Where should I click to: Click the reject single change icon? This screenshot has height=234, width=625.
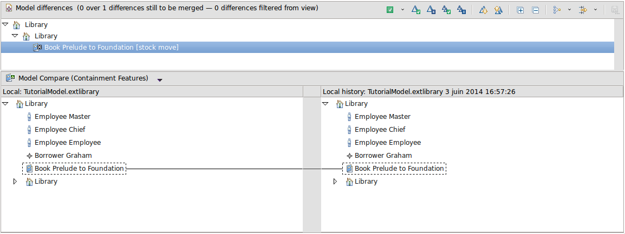click(x=431, y=10)
